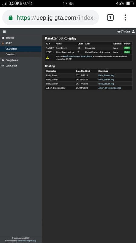136x243 pixels.
Task: Tap the battery indicator in status bar
Action: [x=130, y=3]
